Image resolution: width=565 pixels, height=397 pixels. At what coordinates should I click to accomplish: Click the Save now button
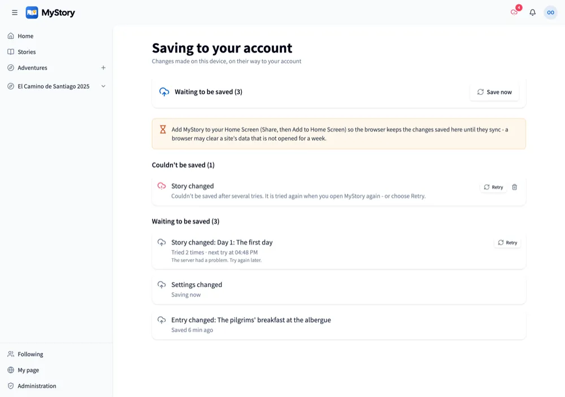(494, 92)
